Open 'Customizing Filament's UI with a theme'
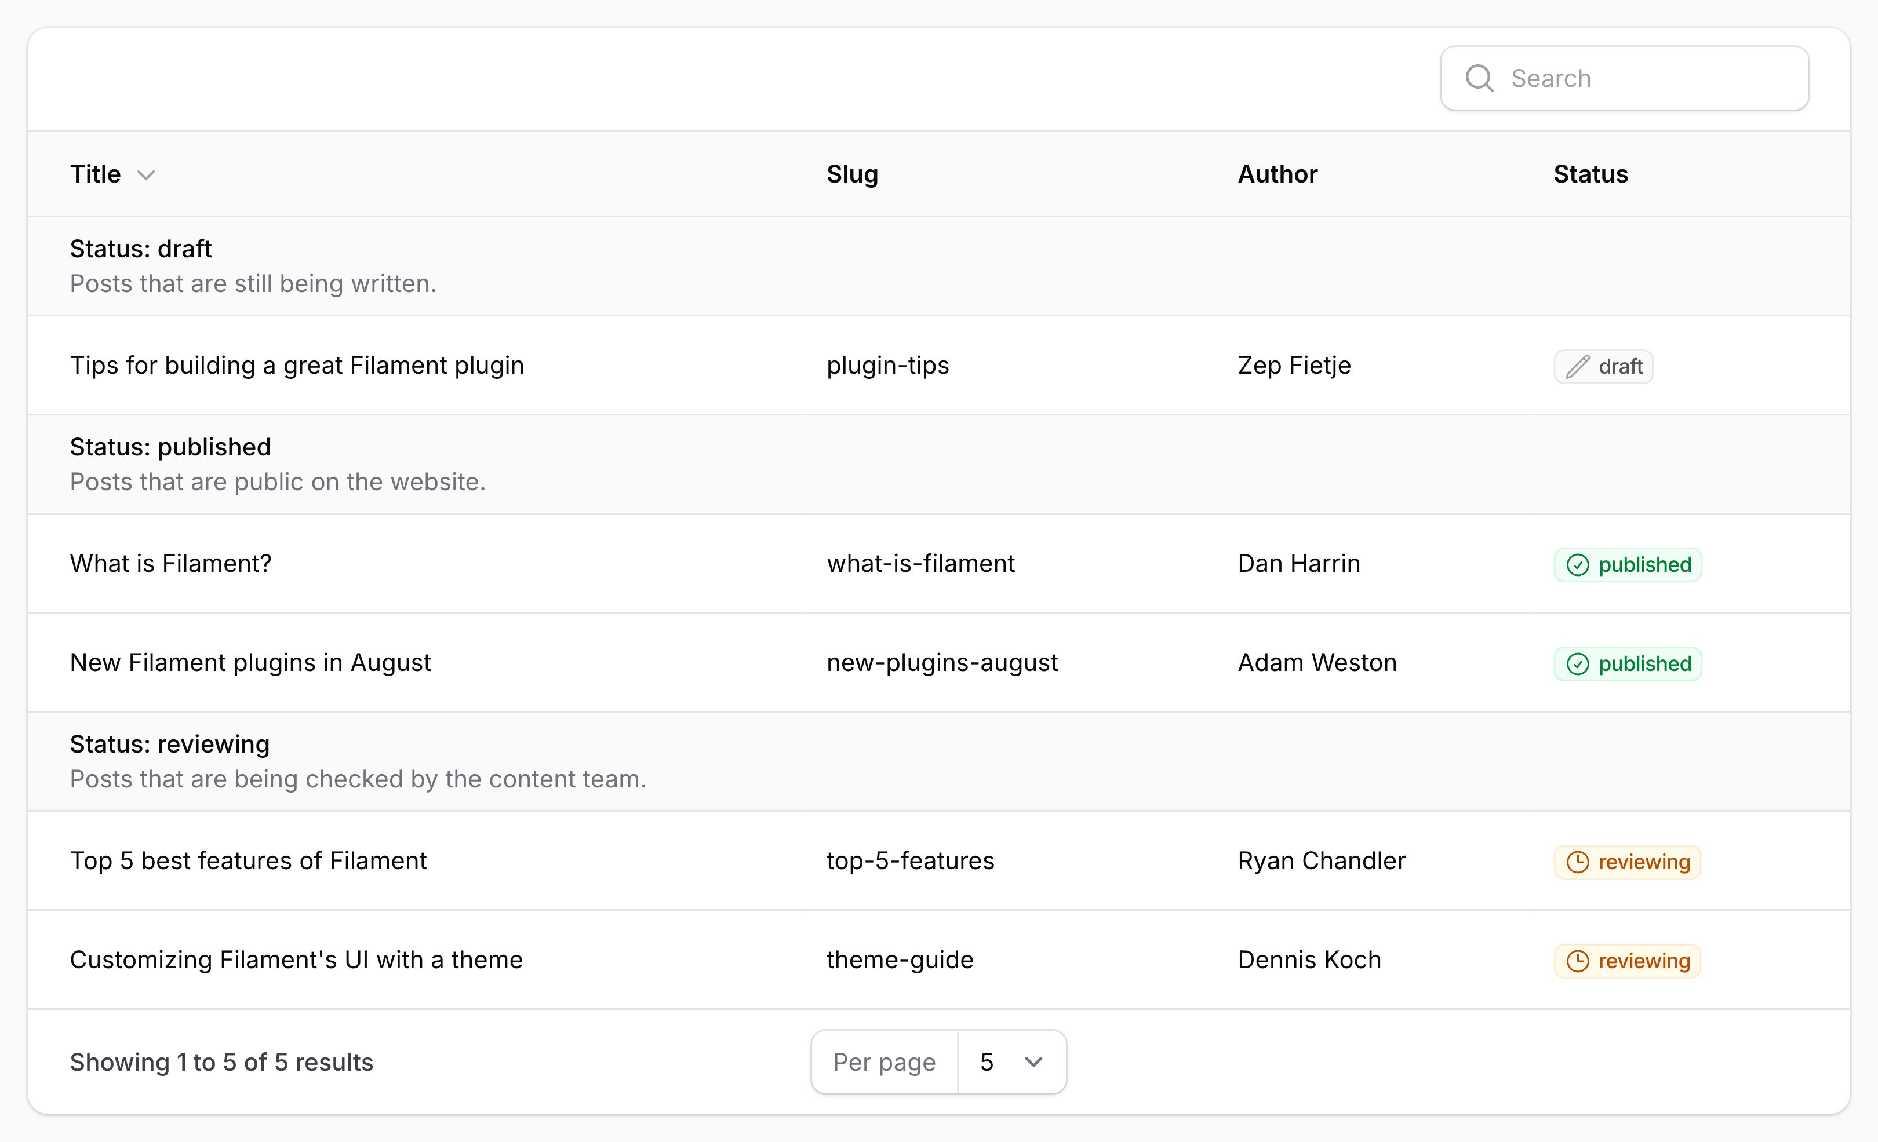 [297, 960]
